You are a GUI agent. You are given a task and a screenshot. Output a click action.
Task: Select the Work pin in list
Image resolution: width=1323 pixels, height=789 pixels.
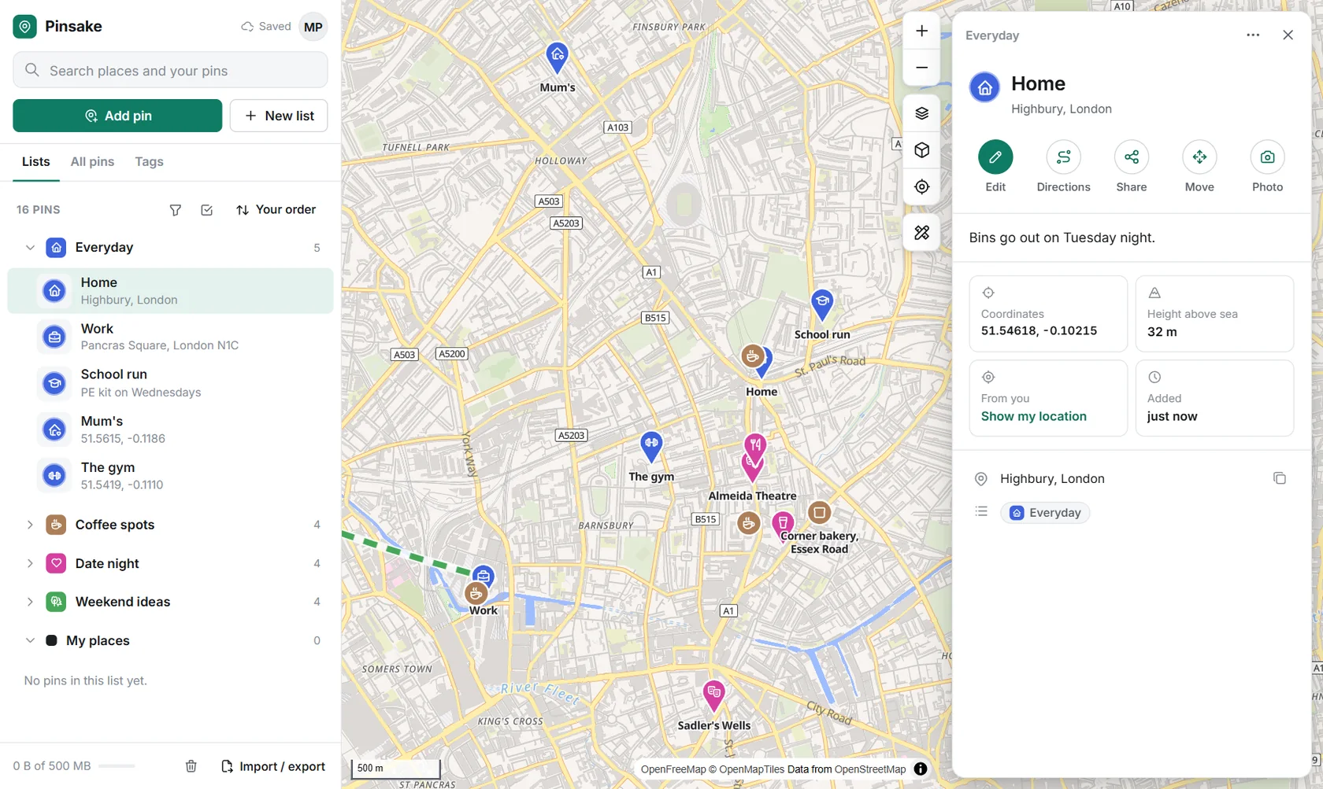(x=170, y=337)
